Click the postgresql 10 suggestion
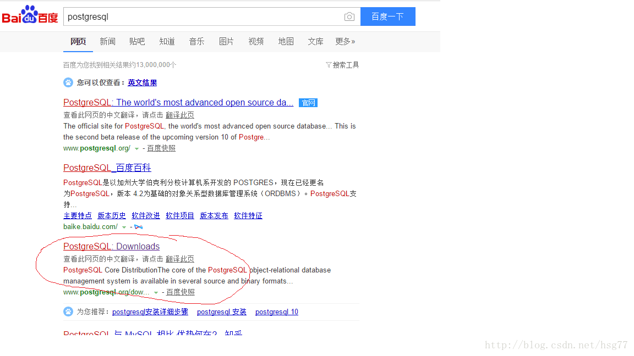 tap(277, 311)
